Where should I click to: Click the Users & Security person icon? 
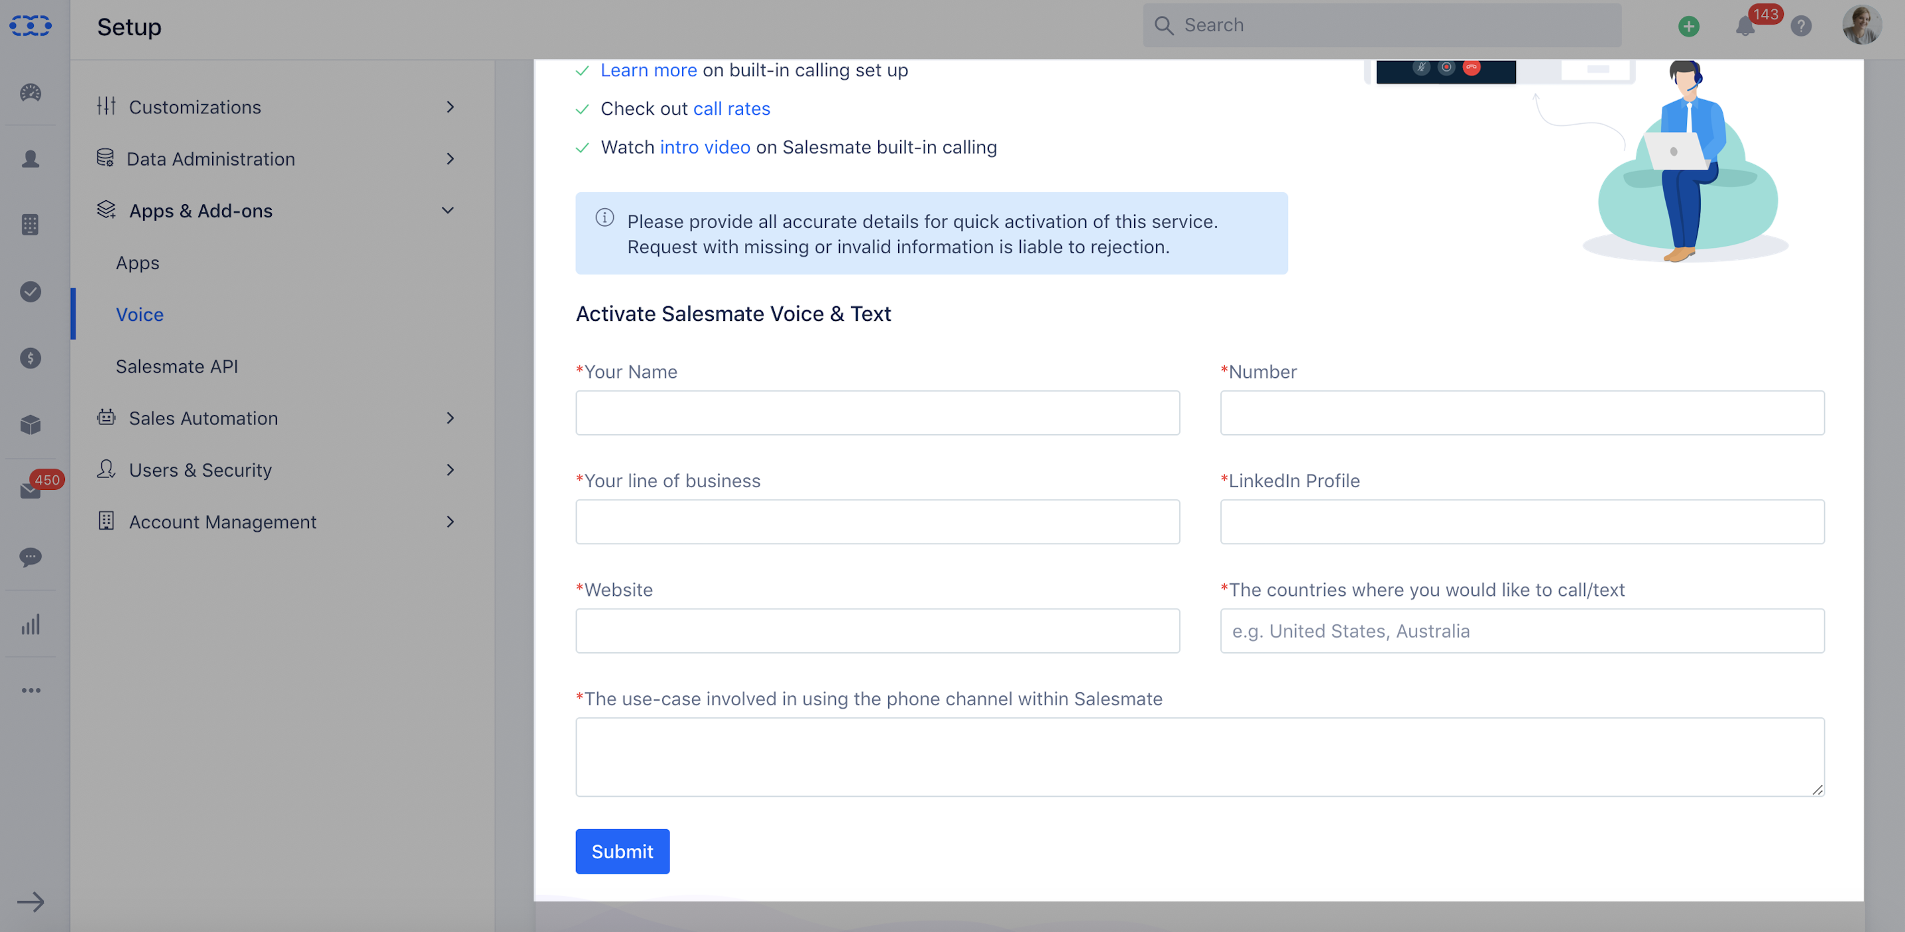[107, 469]
